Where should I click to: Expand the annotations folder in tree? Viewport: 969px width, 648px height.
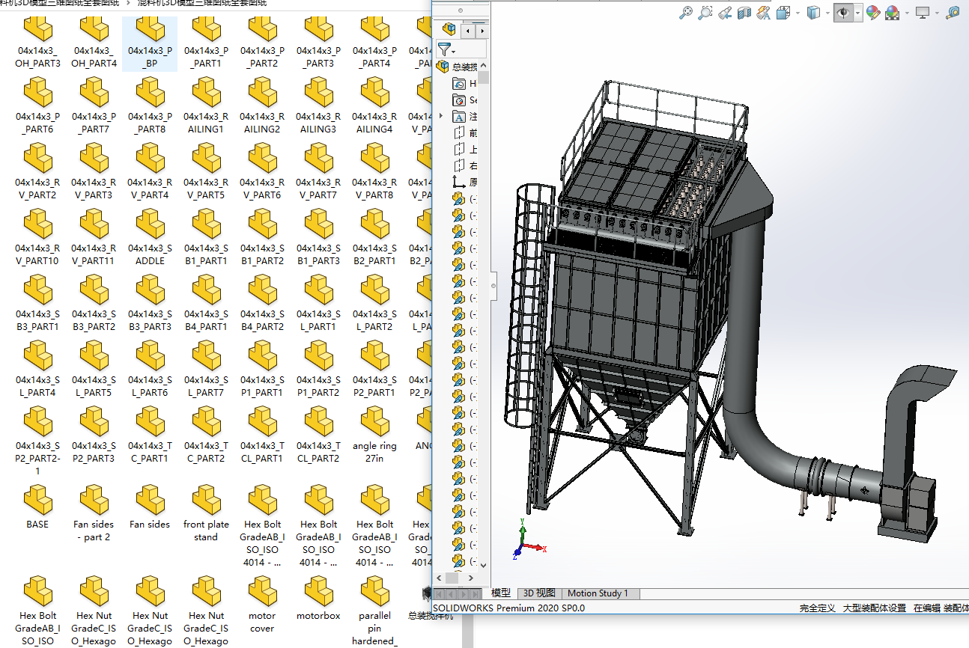(441, 116)
